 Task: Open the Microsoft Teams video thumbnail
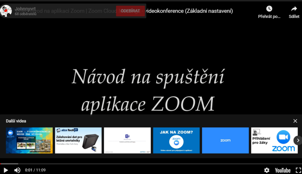click(x=127, y=140)
